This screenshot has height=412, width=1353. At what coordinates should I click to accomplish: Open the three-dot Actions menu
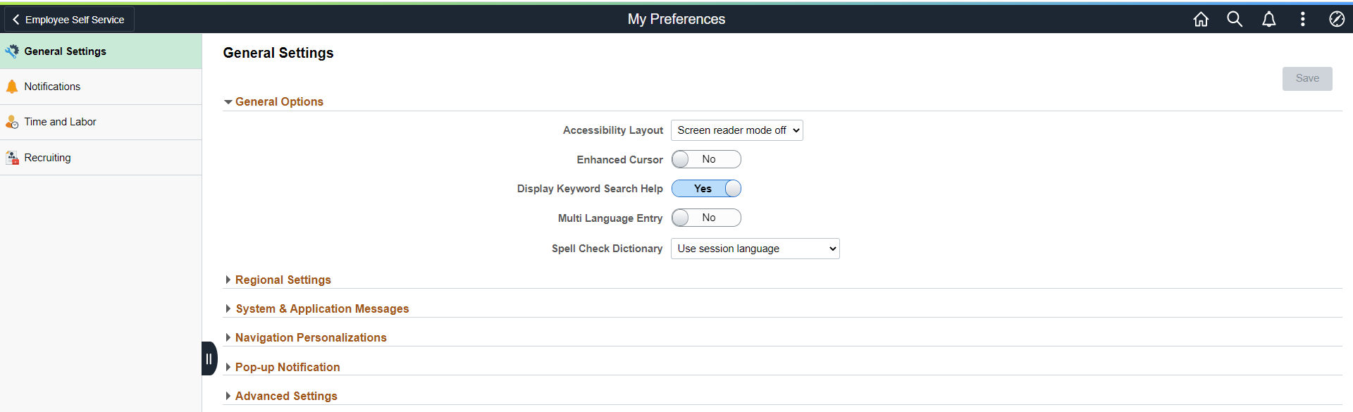[x=1302, y=20]
